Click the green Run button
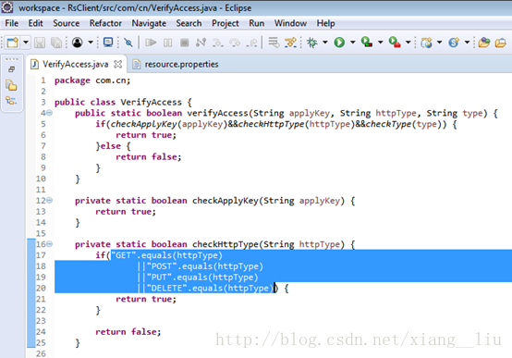This screenshot has width=512, height=358. tap(339, 43)
